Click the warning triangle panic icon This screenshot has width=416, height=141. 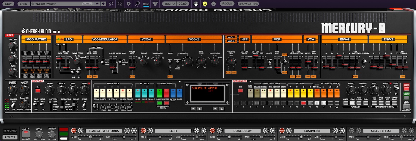tap(155, 4)
